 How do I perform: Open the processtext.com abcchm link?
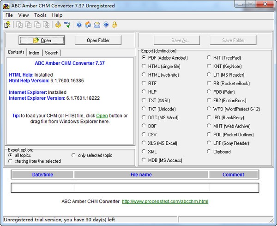click(x=165, y=202)
